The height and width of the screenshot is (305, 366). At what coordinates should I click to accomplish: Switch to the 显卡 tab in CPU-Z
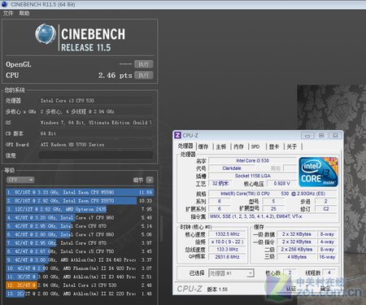coord(274,146)
